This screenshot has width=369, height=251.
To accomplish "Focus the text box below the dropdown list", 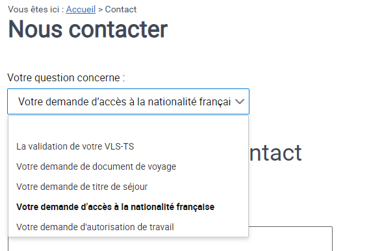I will pyautogui.click(x=290, y=239).
